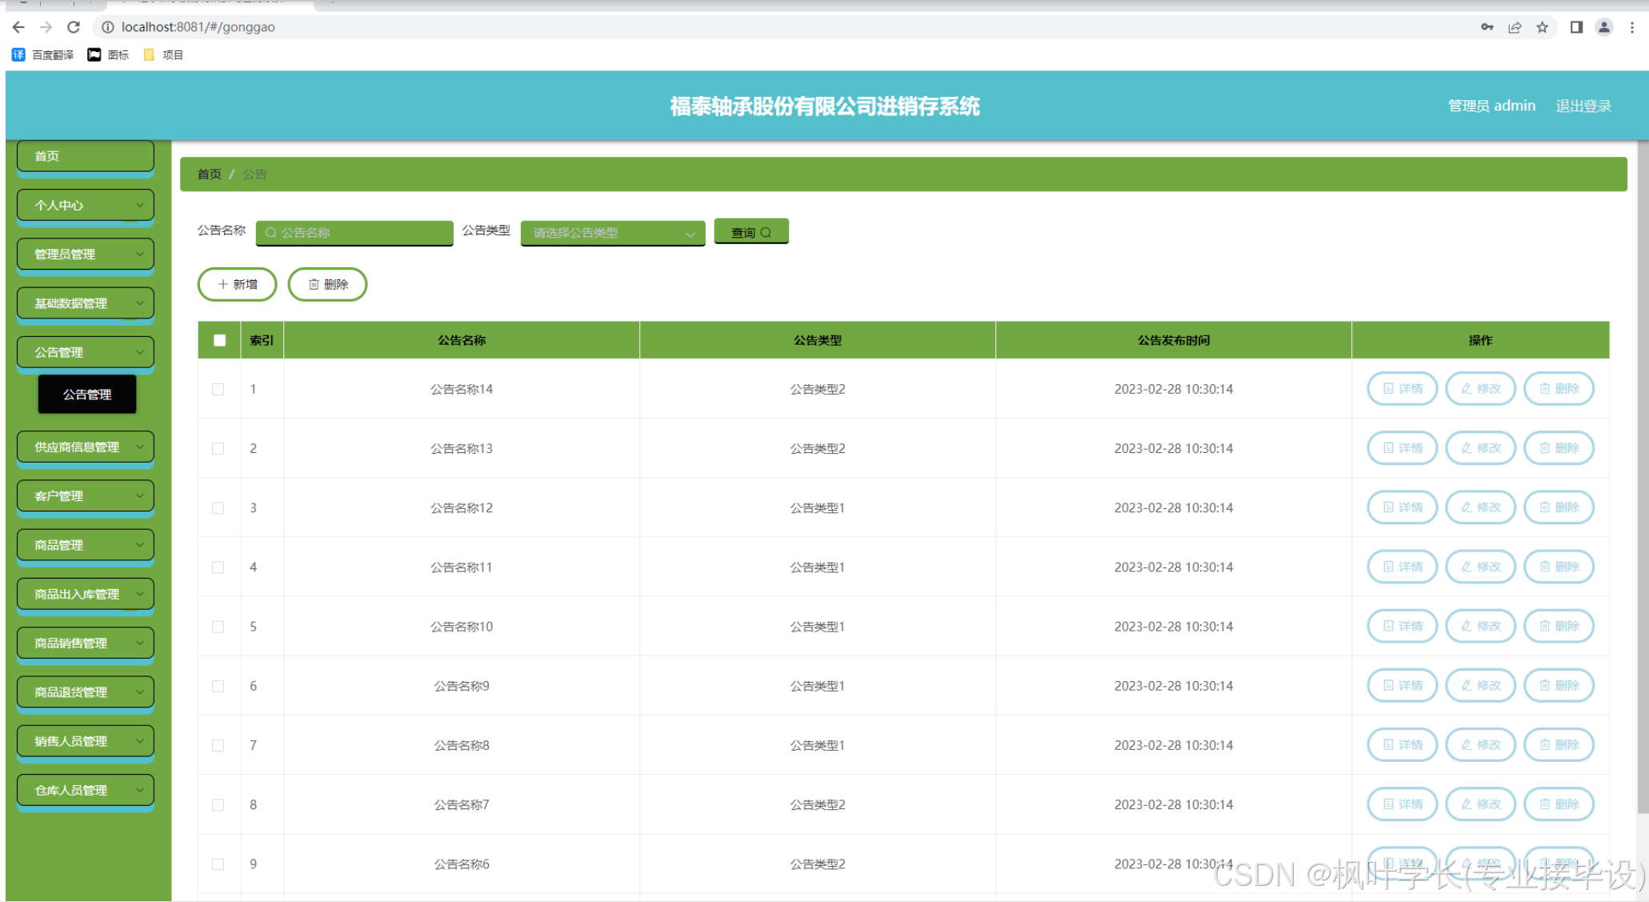The image size is (1649, 902).
Task: Check the box for row 公告名称8
Action: (218, 745)
